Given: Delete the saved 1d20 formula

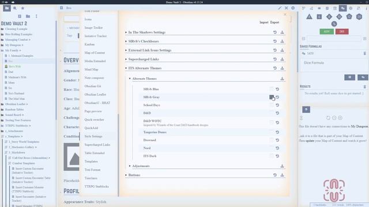Looking at the screenshot, I should 364,53.
